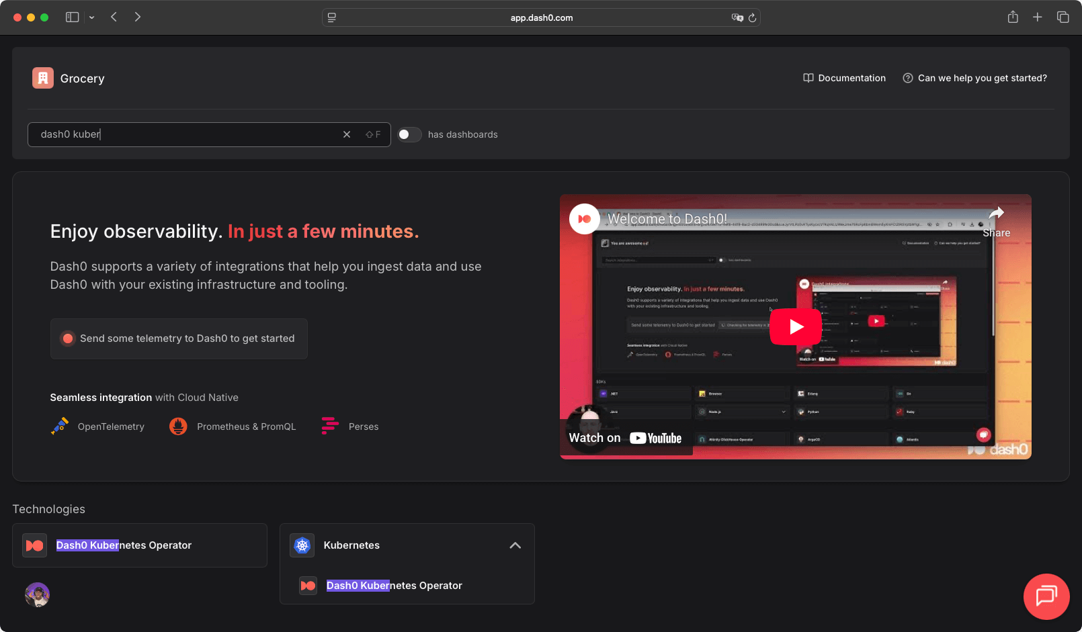1082x632 pixels.
Task: Click Can we help you get started
Action: pyautogui.click(x=974, y=78)
